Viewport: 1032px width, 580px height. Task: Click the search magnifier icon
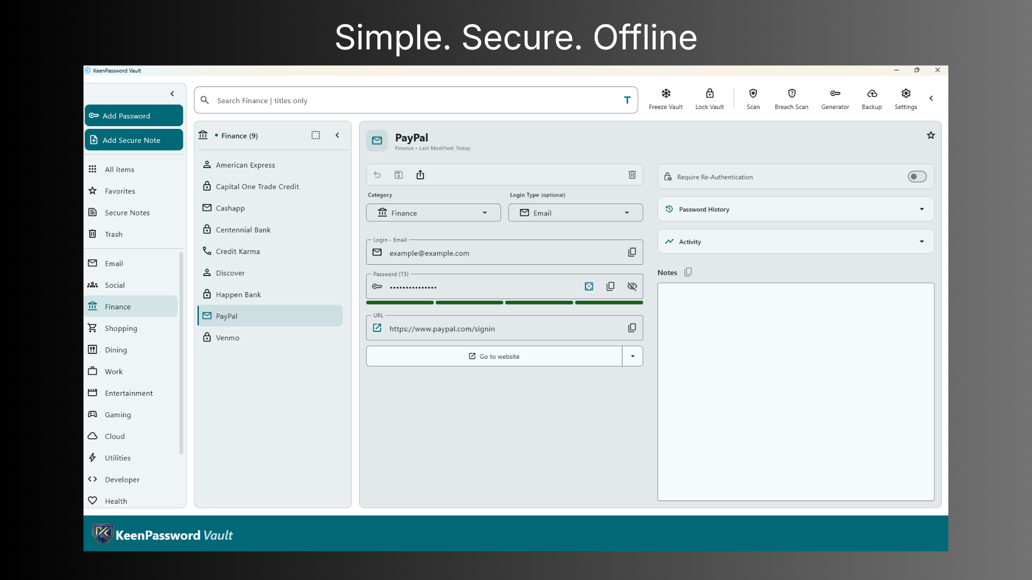tap(205, 100)
